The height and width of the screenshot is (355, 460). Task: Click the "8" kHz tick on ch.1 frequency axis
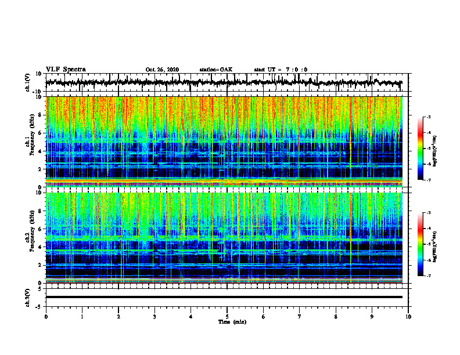coord(40,115)
